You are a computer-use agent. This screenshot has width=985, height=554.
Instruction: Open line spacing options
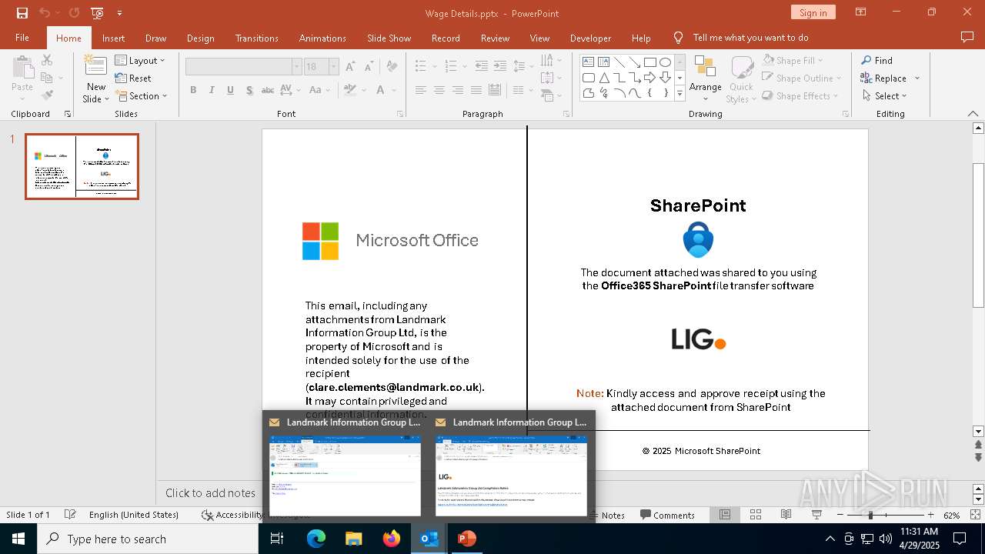pos(523,66)
